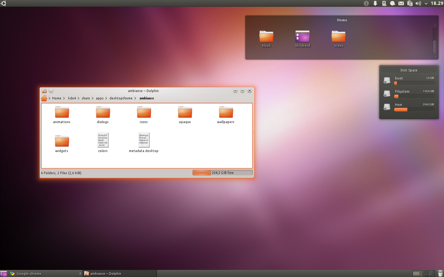This screenshot has width=444, height=277.
Task: Select the opaque folder
Action: (x=185, y=115)
